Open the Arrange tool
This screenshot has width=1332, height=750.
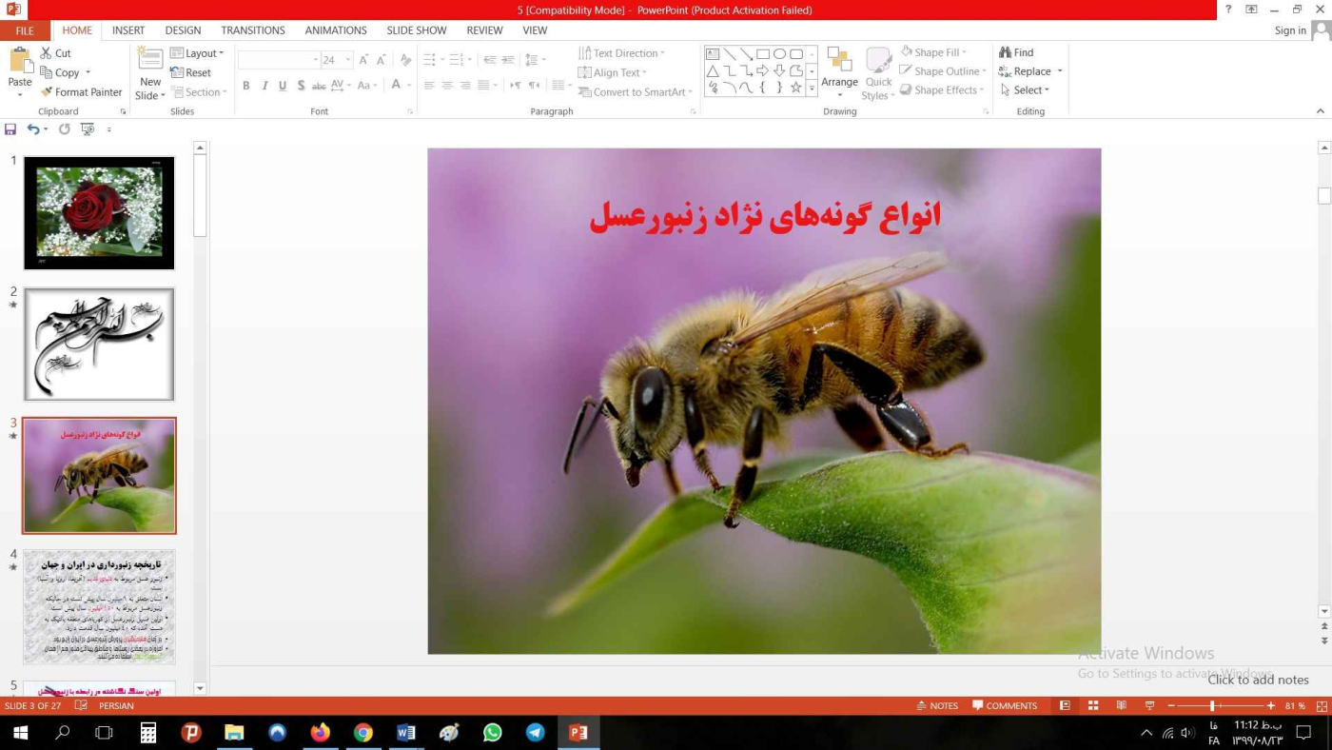(839, 71)
